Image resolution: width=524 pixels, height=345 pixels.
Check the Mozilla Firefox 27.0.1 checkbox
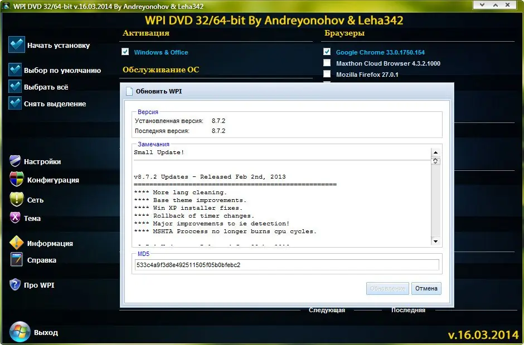[327, 74]
